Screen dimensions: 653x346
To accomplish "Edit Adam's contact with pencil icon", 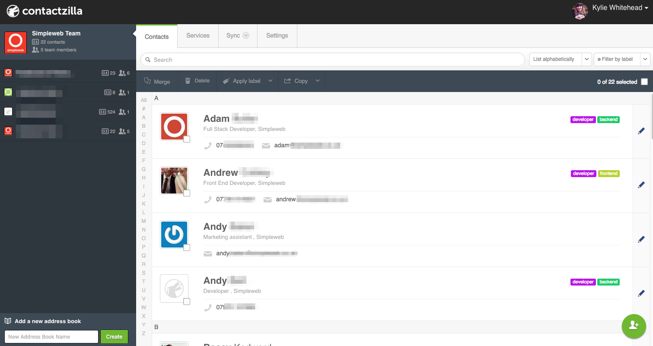I will point(641,131).
